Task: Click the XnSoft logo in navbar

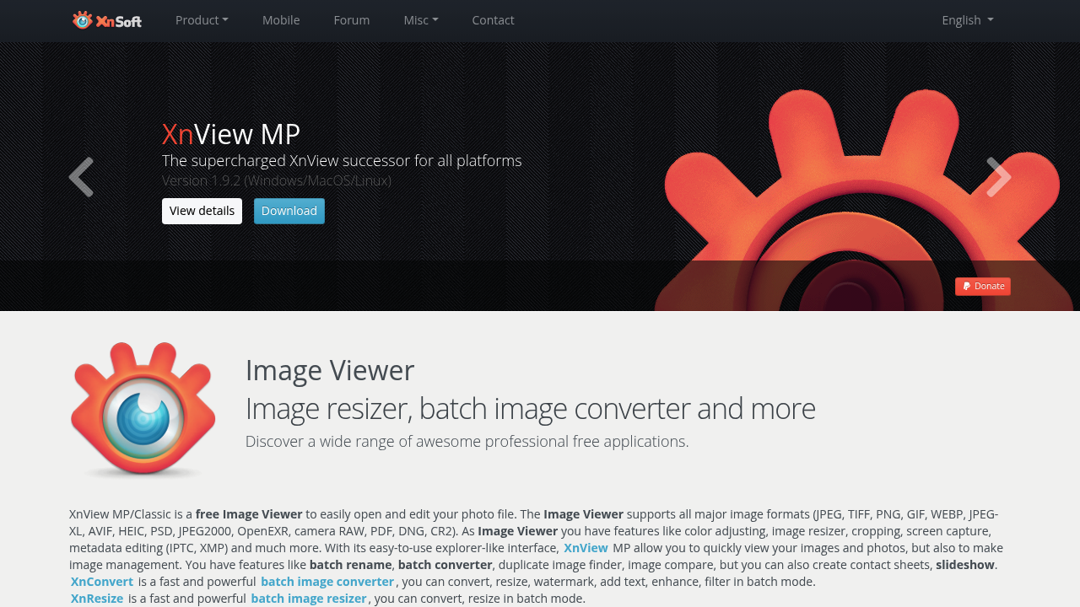Action: [107, 20]
